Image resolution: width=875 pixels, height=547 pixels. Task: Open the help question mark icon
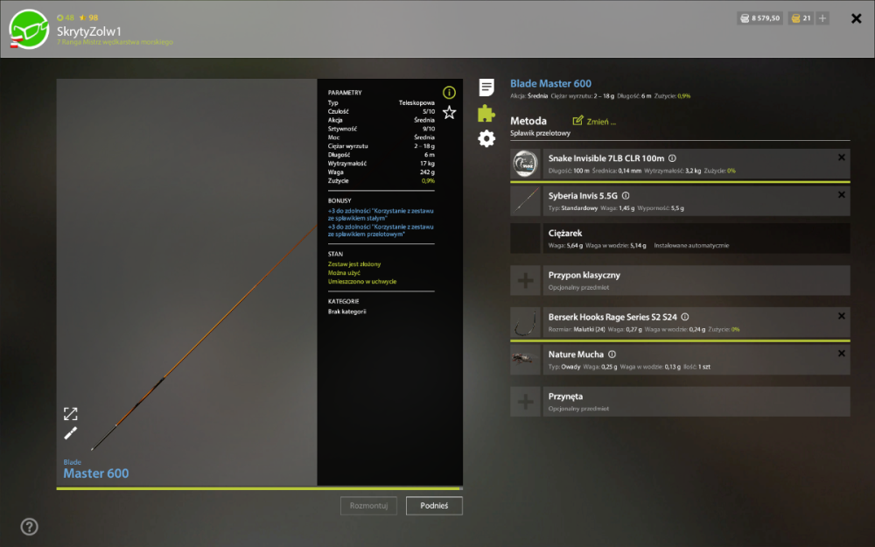point(29,526)
